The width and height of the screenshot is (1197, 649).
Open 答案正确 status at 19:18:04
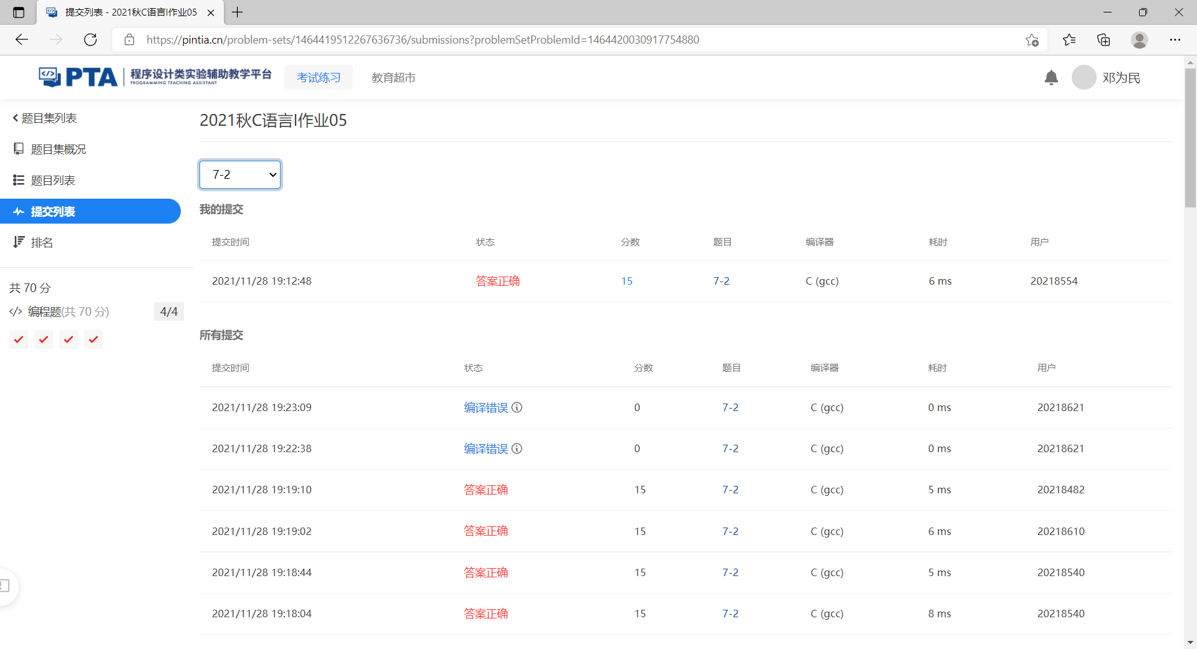coord(486,613)
